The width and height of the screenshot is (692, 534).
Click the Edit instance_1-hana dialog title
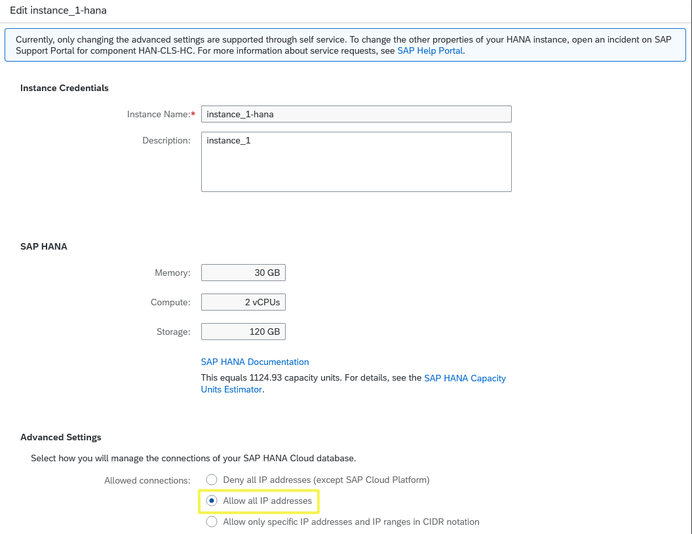pyautogui.click(x=58, y=10)
